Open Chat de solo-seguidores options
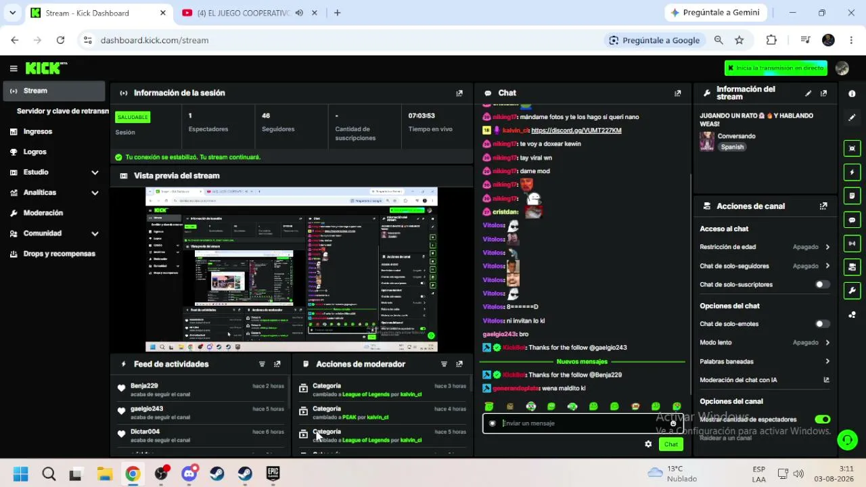The height and width of the screenshot is (487, 866). (x=765, y=266)
